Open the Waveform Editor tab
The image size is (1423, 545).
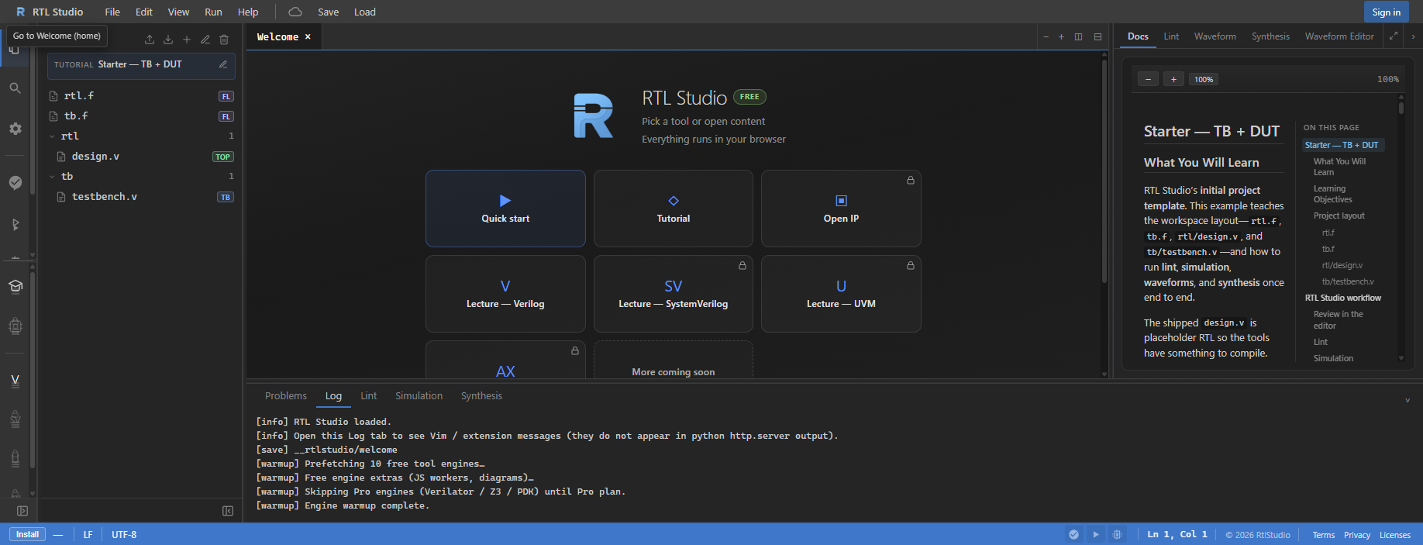coord(1339,36)
